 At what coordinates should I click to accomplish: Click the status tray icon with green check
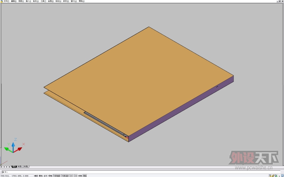tap(276, 176)
